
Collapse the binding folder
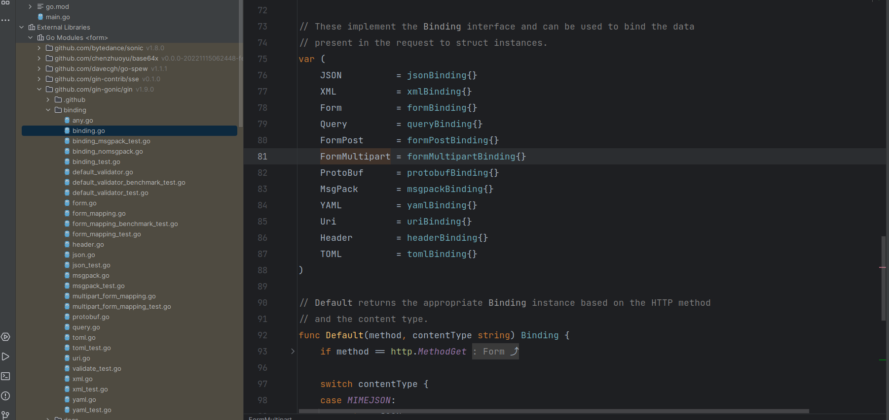(x=48, y=110)
